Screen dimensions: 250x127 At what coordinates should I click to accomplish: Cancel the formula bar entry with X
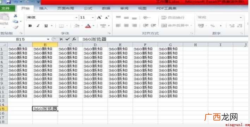coord(61,39)
